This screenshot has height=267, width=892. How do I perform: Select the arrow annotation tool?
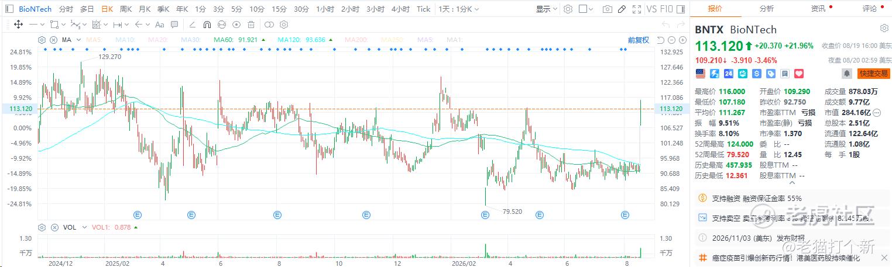[138, 25]
